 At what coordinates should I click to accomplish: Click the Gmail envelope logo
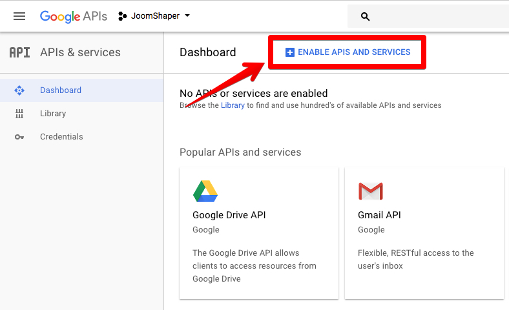click(371, 191)
